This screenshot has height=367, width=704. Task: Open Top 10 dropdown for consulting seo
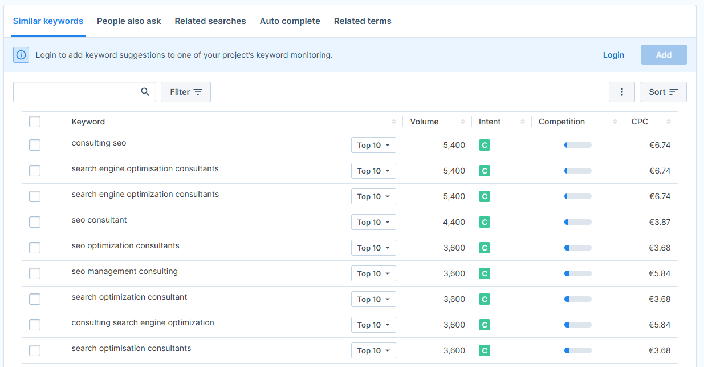click(373, 145)
